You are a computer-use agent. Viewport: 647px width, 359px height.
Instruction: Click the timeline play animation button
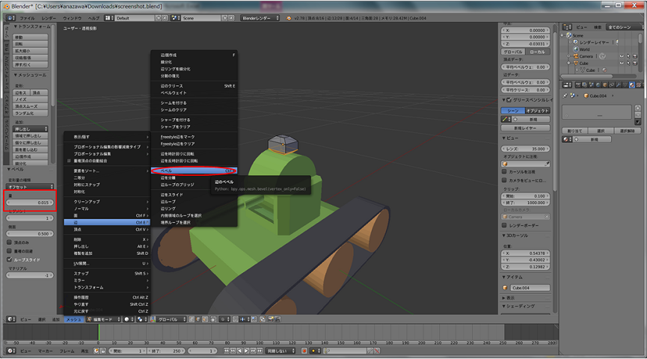(248, 350)
